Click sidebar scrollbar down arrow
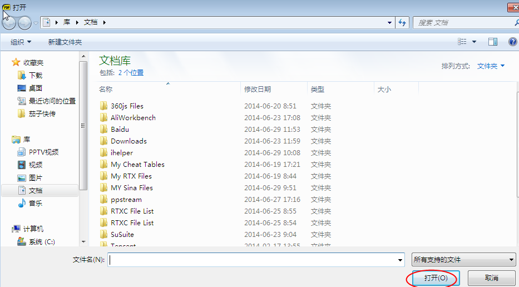519x287 pixels. (x=83, y=242)
